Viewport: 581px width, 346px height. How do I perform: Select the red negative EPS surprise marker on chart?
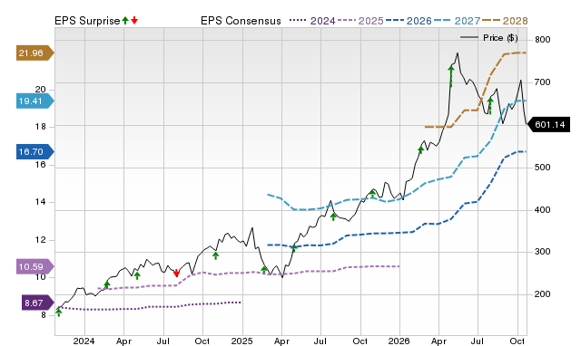(176, 273)
